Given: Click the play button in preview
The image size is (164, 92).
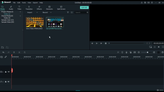Looking at the screenshot, I should pos(101,43).
